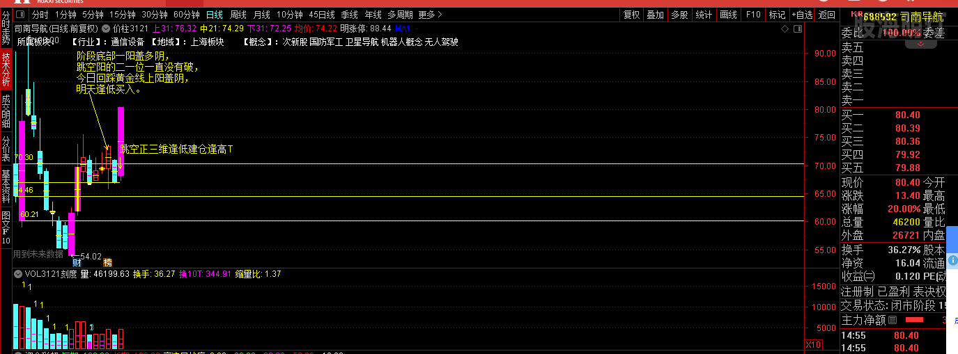Open the 分价表 sidebar tab

[6, 149]
